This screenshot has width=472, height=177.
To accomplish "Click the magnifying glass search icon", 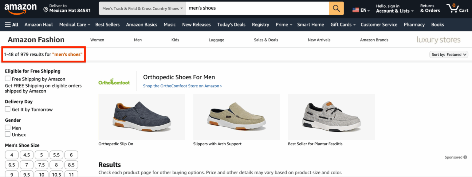I will click(x=336, y=8).
